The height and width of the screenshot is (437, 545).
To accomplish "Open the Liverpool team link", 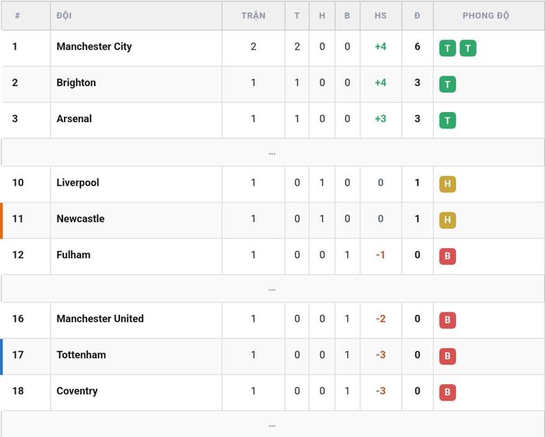I will click(78, 183).
